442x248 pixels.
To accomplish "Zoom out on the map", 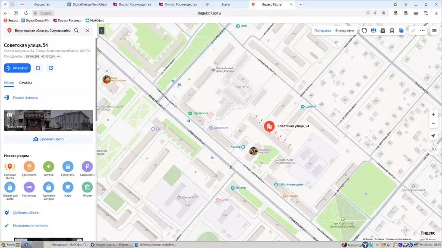I will pyautogui.click(x=433, y=124).
